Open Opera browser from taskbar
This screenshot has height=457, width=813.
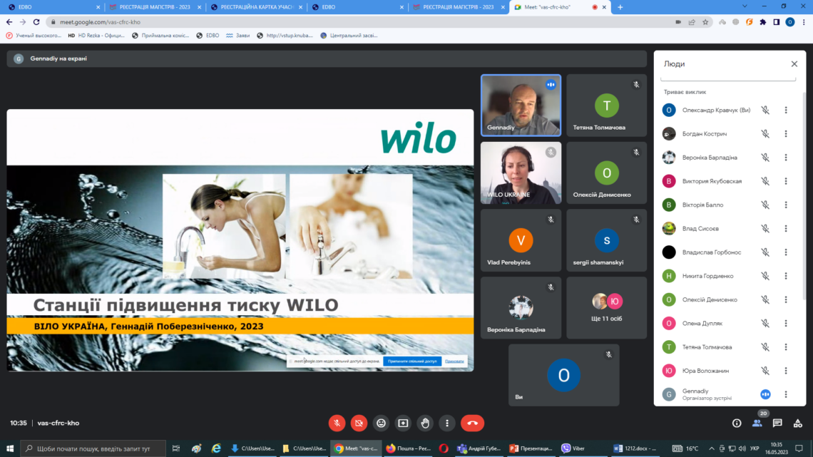[x=444, y=448]
